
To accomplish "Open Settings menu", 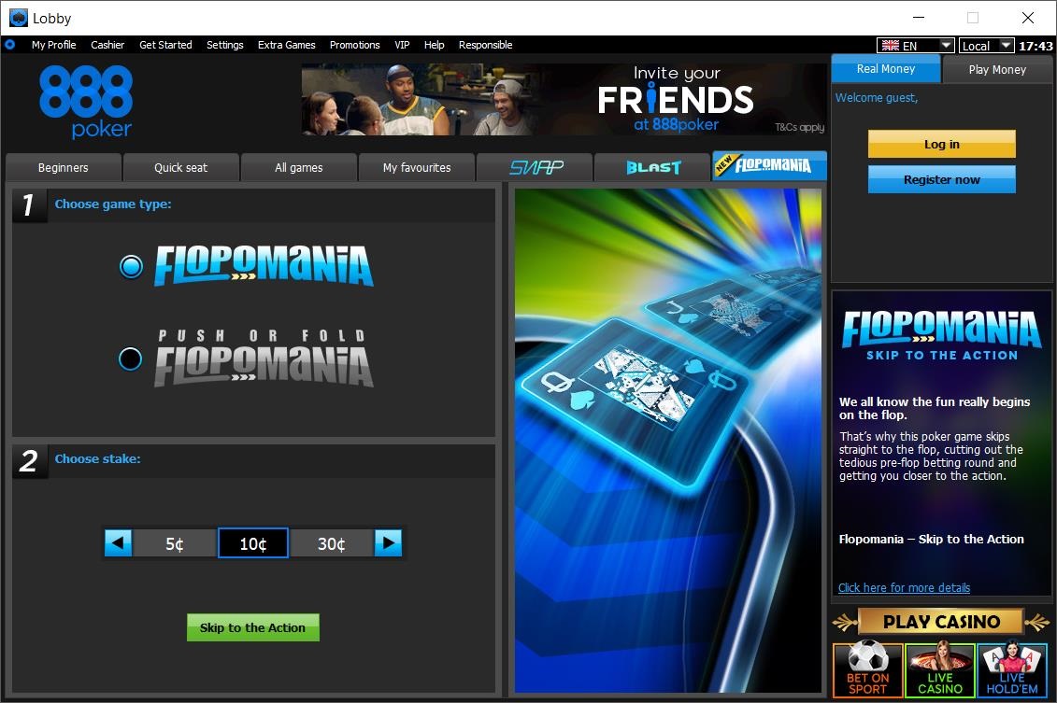I will (225, 45).
